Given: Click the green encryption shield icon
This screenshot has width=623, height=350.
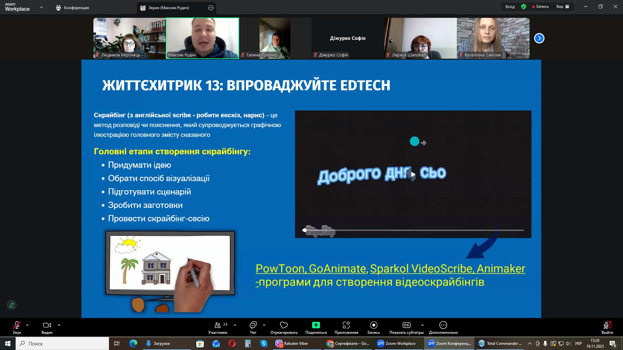Looking at the screenshot, I should (524, 6).
